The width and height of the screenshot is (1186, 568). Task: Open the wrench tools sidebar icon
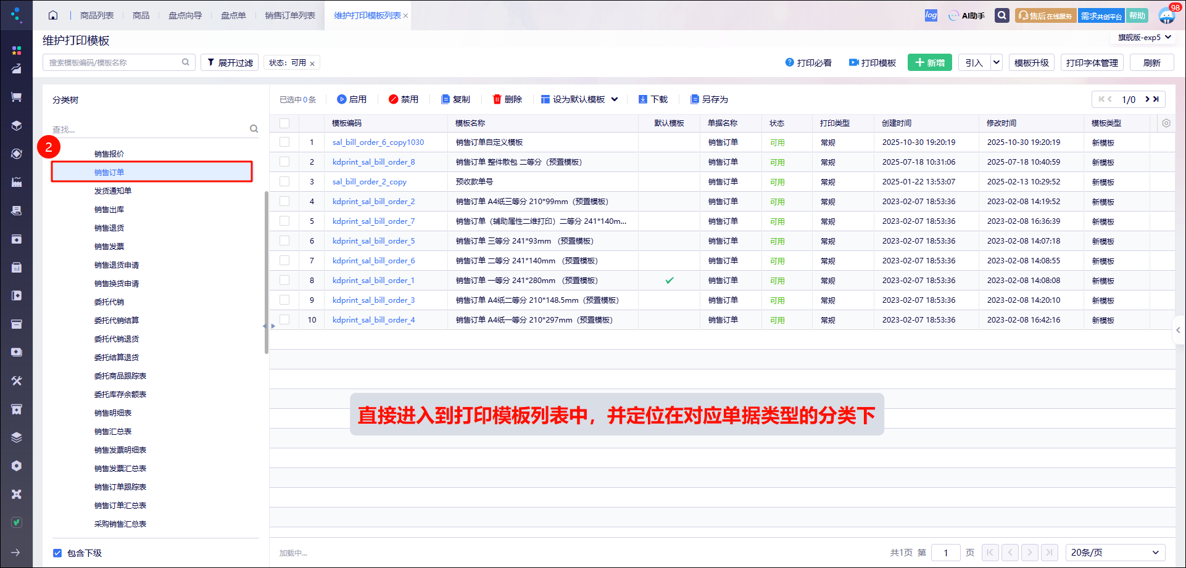coord(17,381)
